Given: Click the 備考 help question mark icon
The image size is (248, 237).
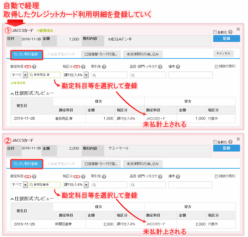Looking at the screenshot, I should [x=178, y=66].
